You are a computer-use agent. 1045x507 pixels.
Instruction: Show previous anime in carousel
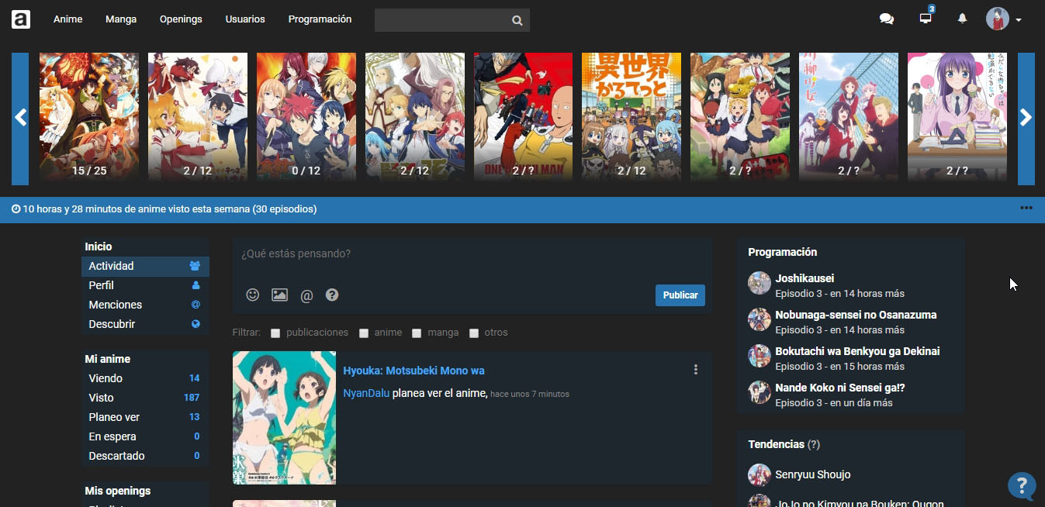click(20, 119)
